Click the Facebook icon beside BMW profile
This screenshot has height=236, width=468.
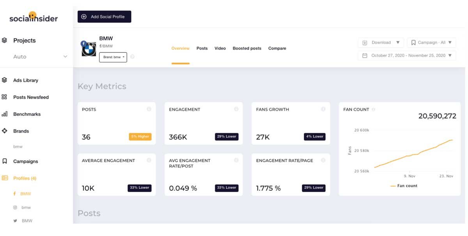15,194
